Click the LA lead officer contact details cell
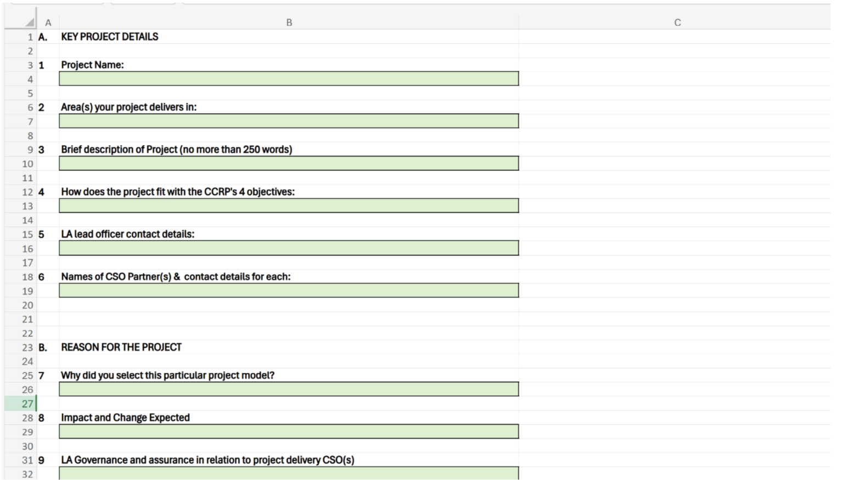The height and width of the screenshot is (480, 843). tap(288, 248)
